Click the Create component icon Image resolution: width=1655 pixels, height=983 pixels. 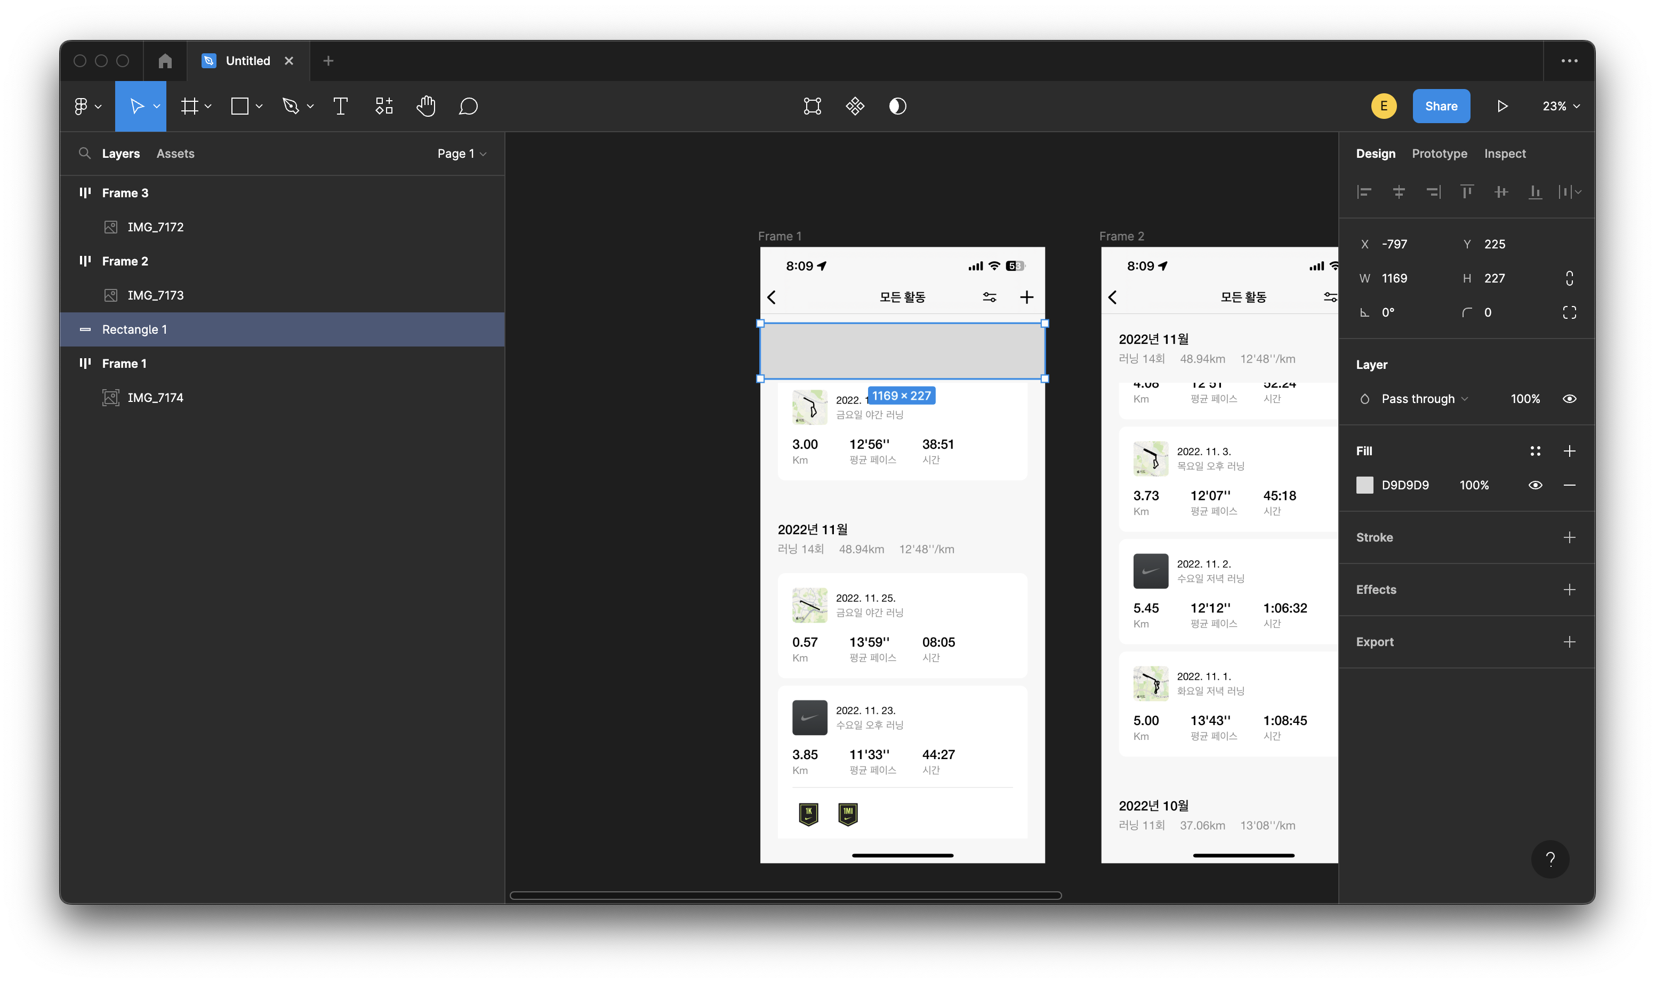point(855,106)
